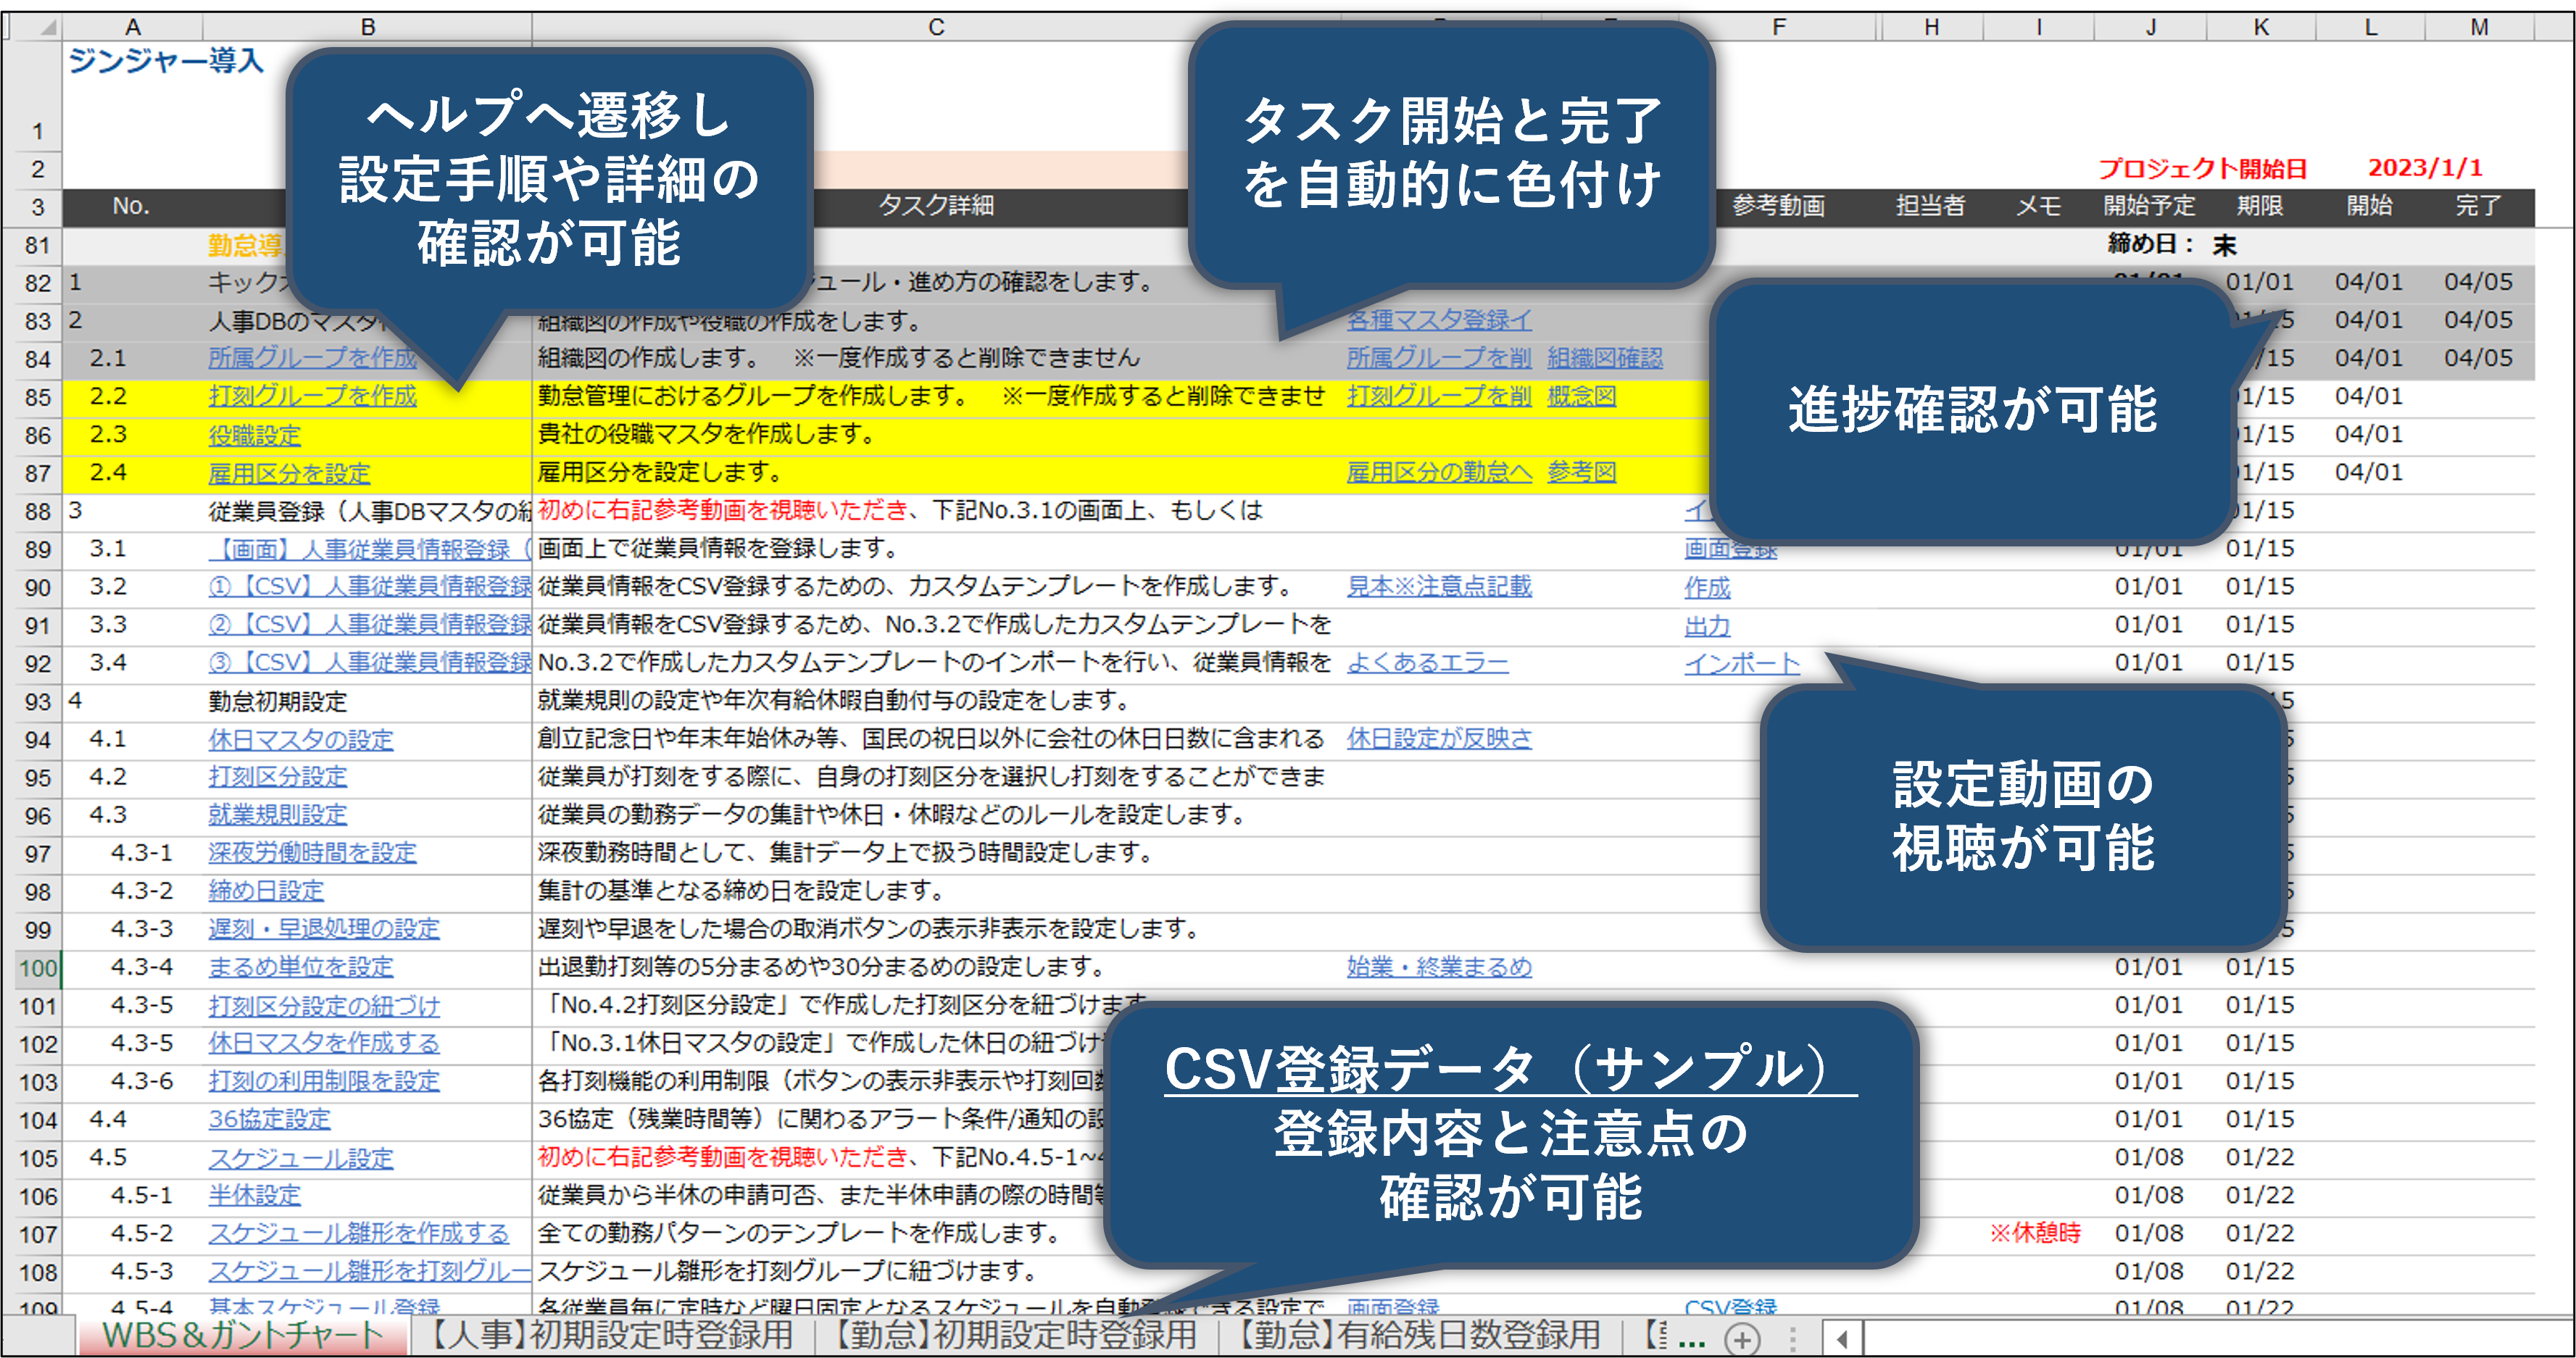Open the インポート video link

coord(1742,664)
